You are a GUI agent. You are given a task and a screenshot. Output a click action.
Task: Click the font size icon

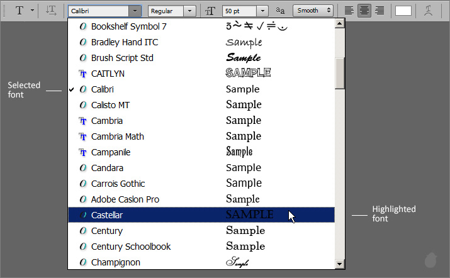[210, 11]
